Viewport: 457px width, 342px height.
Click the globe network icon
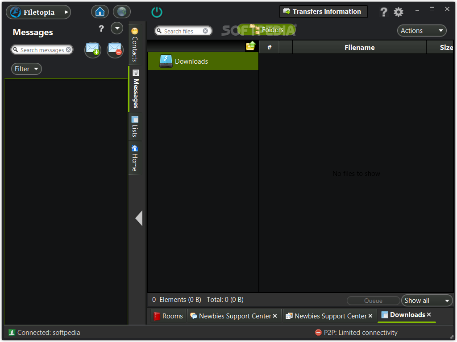point(122,12)
